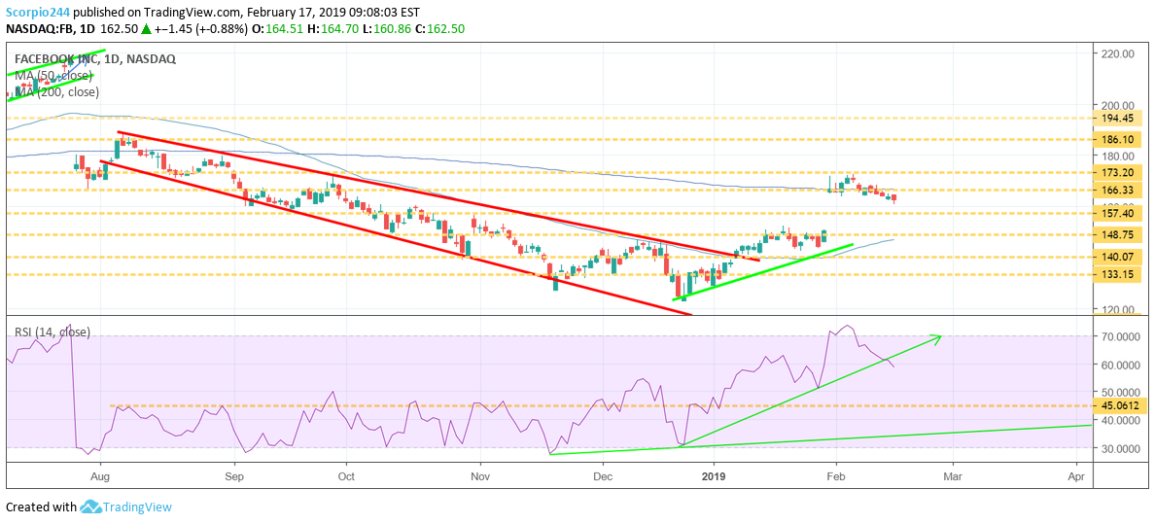Select the 173.20 price axis label
This screenshot has height=524, width=1155.
click(x=1118, y=172)
